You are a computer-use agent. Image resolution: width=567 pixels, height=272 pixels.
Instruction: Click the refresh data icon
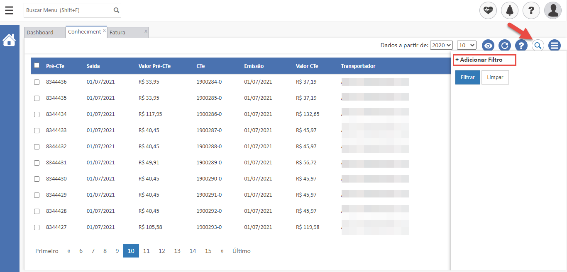tap(504, 46)
